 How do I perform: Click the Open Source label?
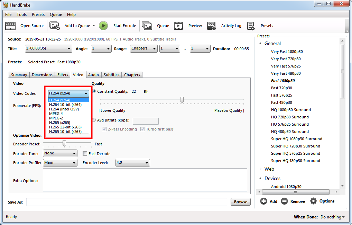point(32,26)
